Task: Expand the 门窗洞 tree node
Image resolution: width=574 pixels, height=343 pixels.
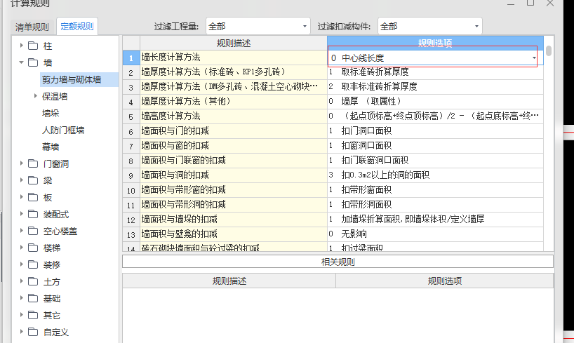Action: (x=21, y=163)
